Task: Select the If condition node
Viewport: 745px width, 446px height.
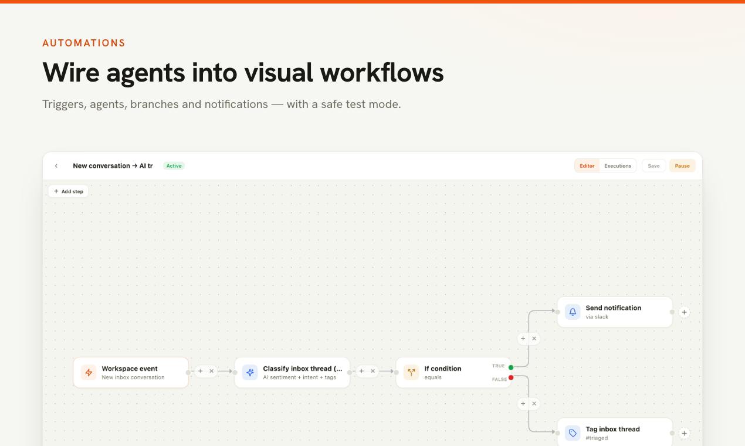Action: coord(453,373)
